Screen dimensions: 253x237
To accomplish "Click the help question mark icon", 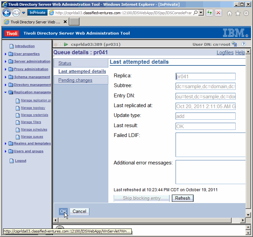I will (x=243, y=44).
